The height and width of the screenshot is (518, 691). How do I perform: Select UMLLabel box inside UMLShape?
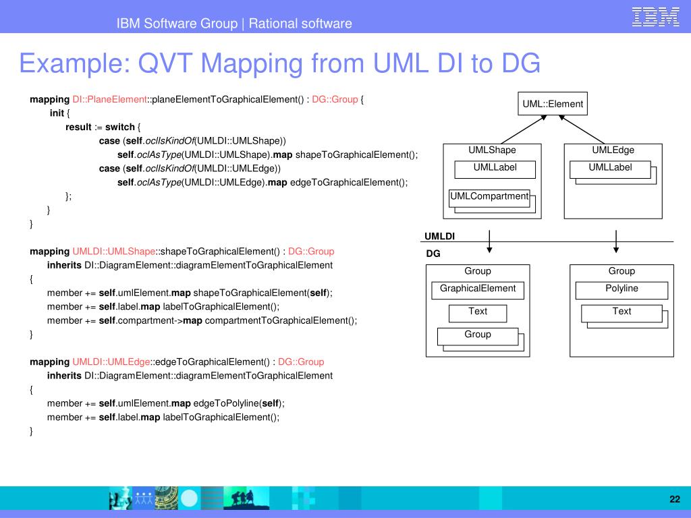coord(495,169)
